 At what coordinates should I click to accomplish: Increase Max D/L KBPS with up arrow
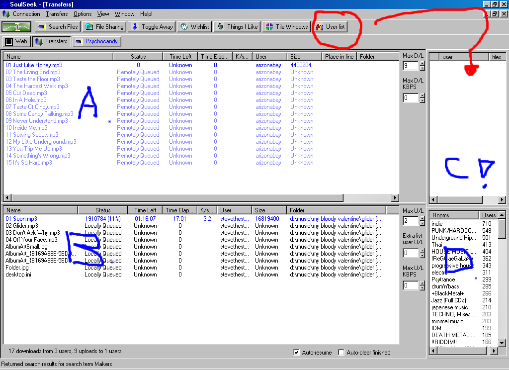[422, 95]
